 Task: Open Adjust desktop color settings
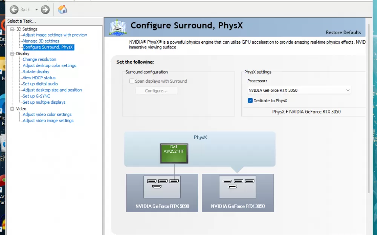(49, 65)
